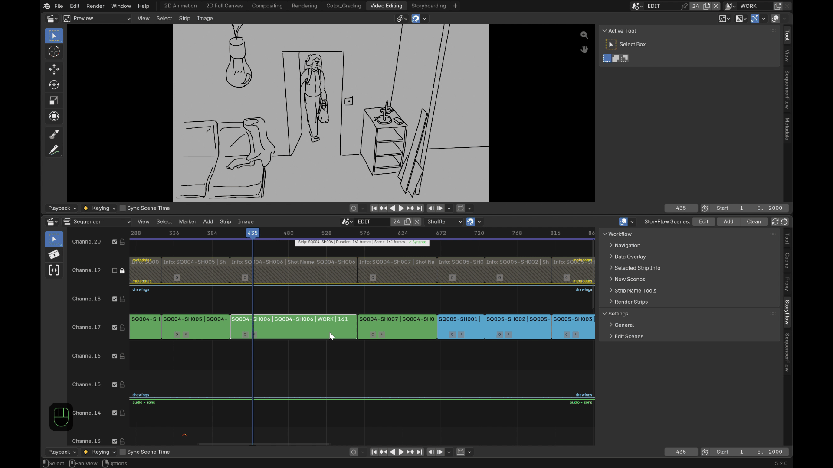Lock Channel 14 with lock icon
The image size is (833, 468).
pos(122,413)
